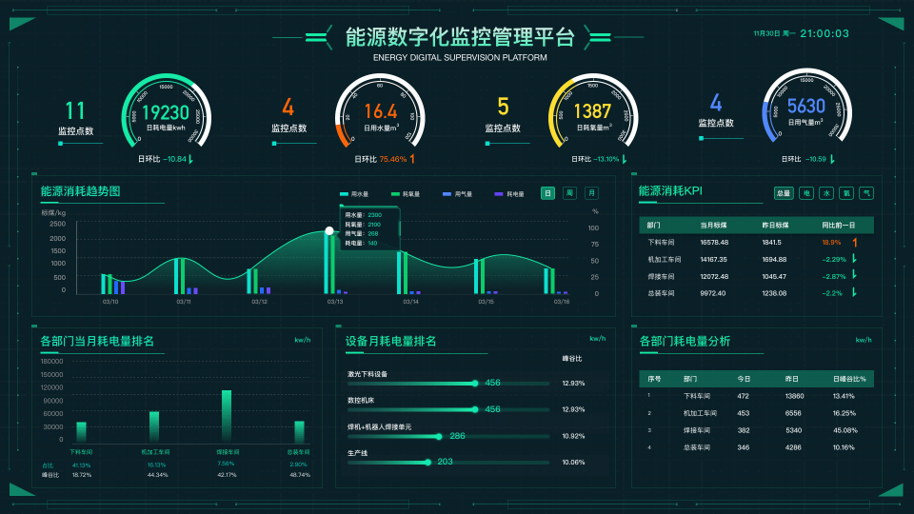The height and width of the screenshot is (514, 914).
Task: Click the green down arrow in 机加工车间 KPI row
Action: 854,259
